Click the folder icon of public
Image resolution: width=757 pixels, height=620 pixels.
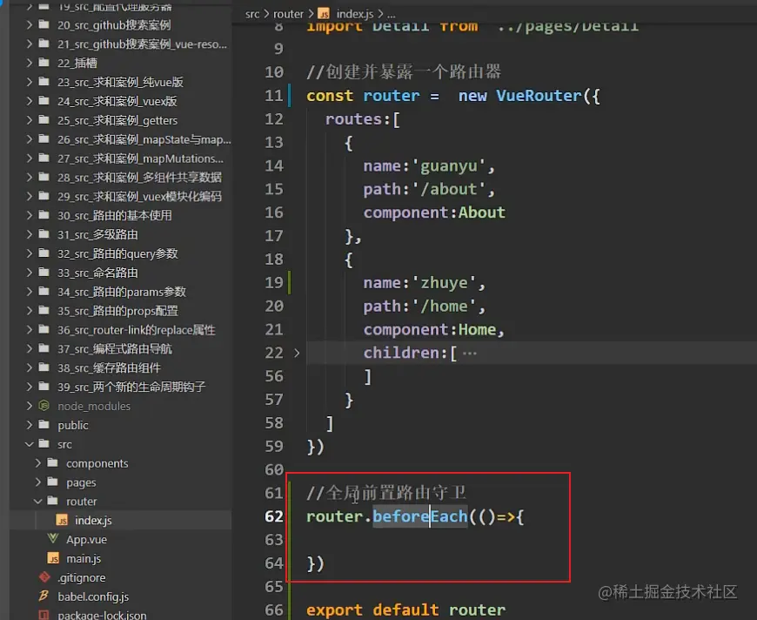(44, 424)
